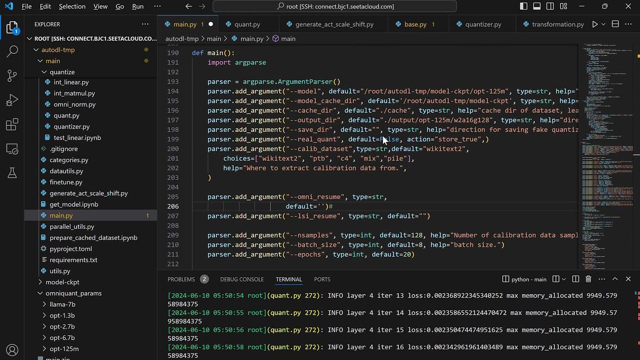Split the editor to the right
This screenshot has height=360, width=640.
click(615, 24)
